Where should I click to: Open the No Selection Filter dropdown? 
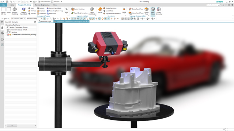pos(18,19)
